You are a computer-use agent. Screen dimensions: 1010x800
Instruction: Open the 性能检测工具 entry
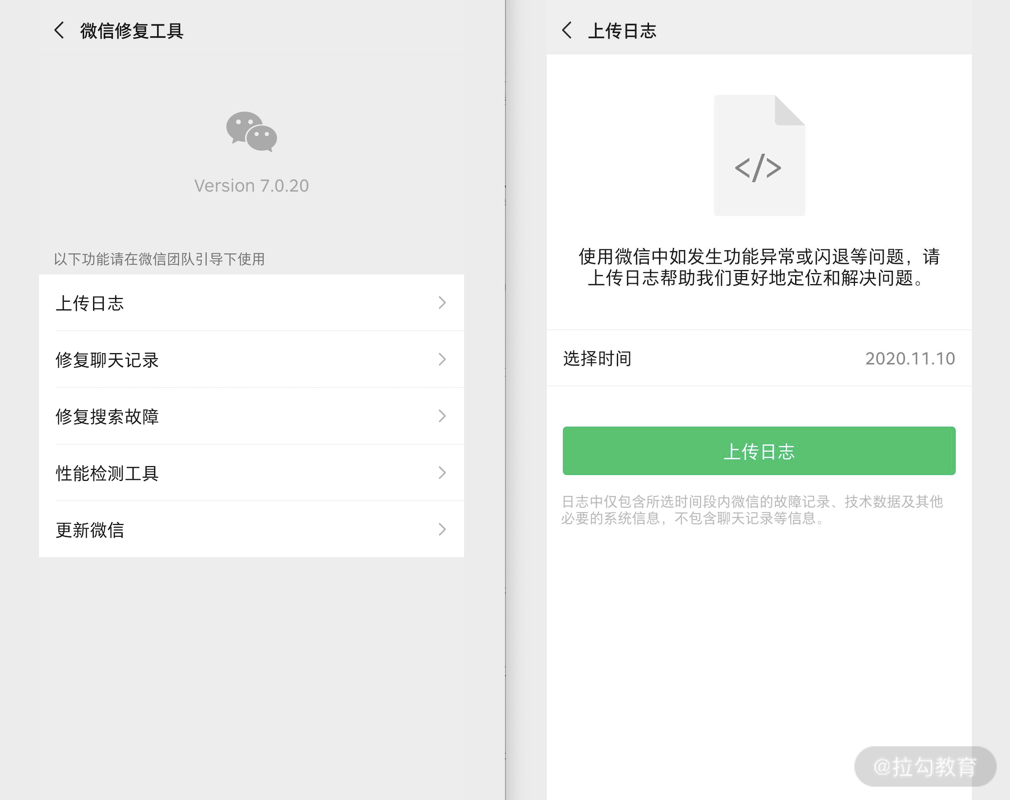click(x=107, y=473)
